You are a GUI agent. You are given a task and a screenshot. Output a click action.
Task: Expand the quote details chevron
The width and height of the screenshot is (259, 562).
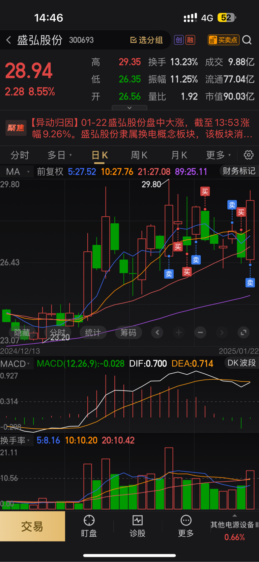129,108
